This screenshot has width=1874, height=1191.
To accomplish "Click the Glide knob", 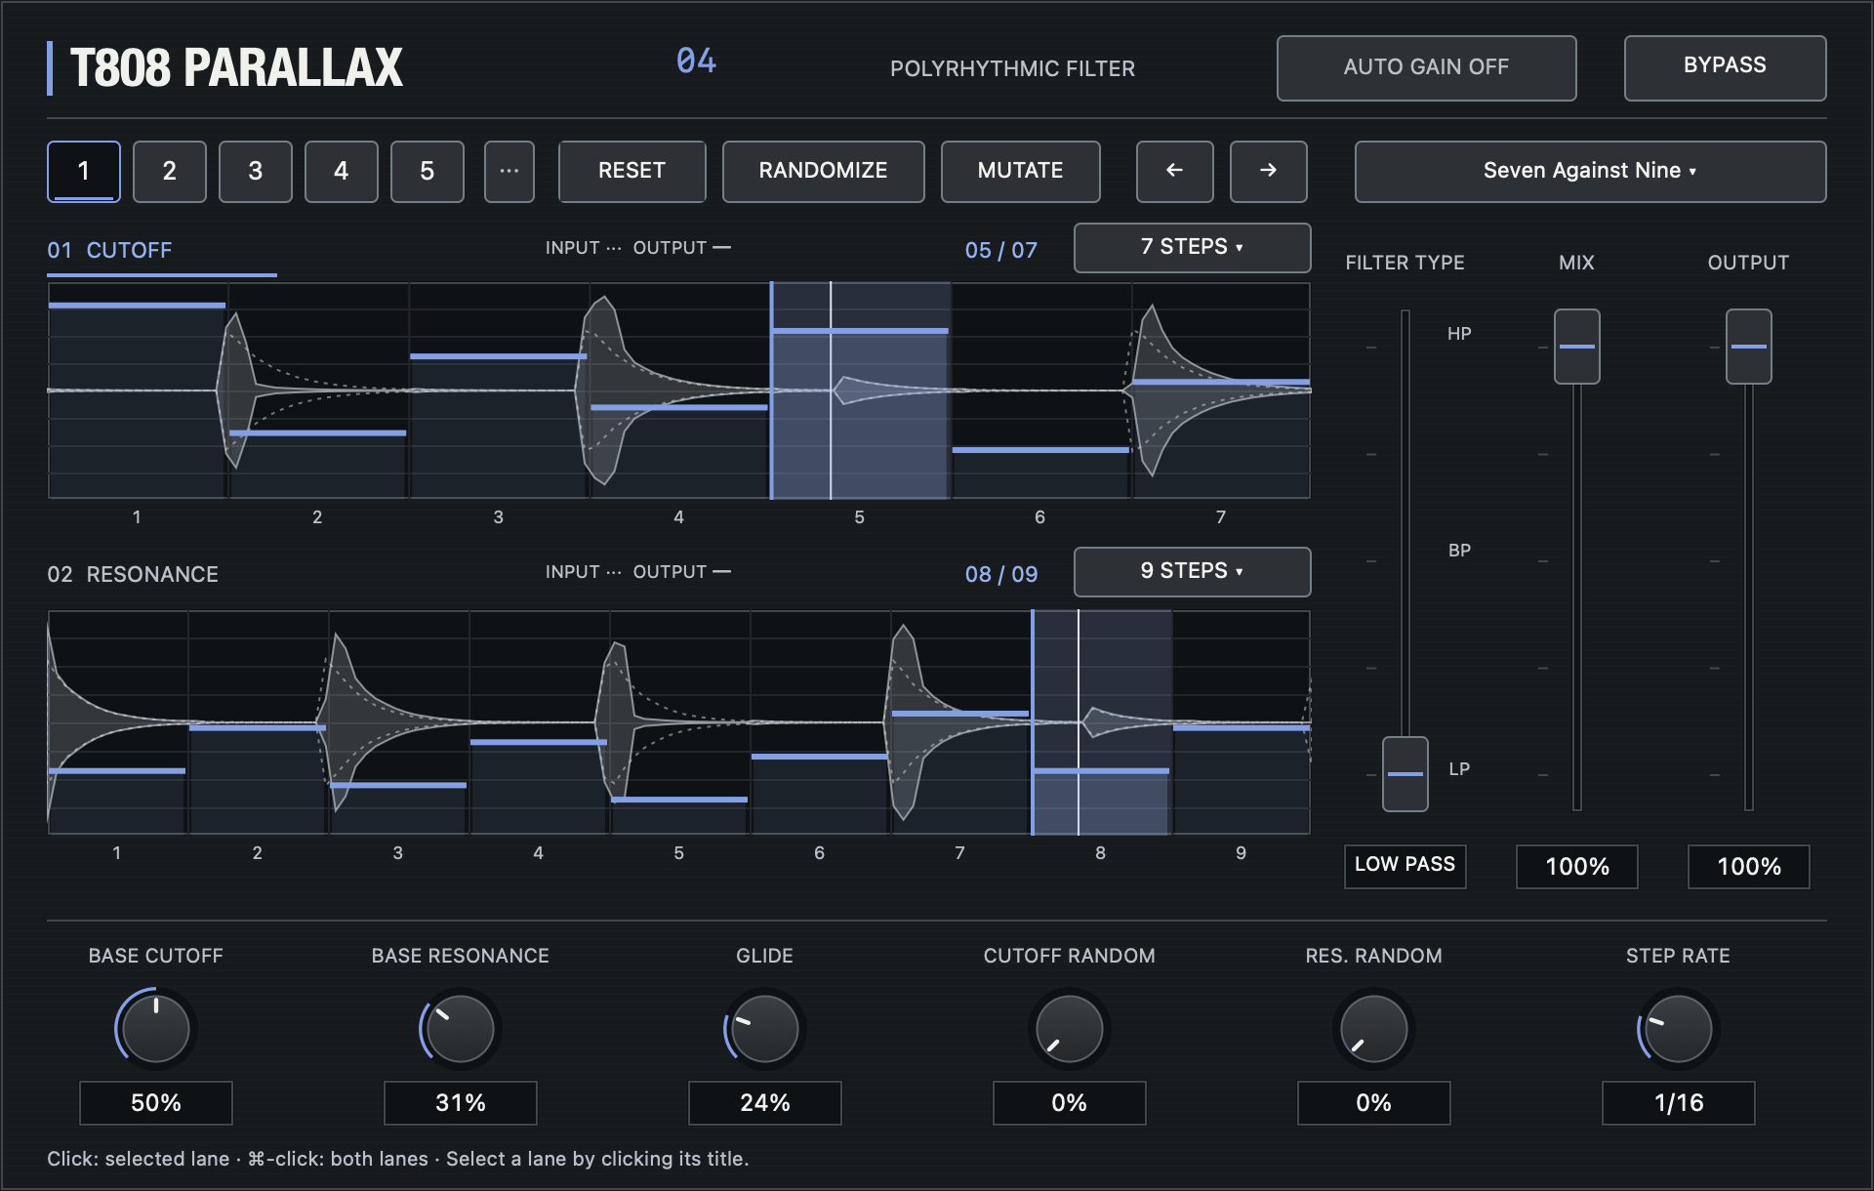I will (765, 1029).
